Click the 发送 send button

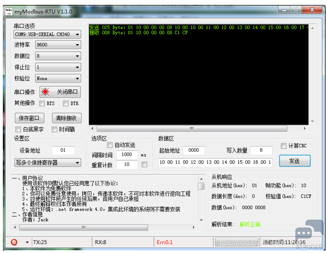tap(294, 161)
